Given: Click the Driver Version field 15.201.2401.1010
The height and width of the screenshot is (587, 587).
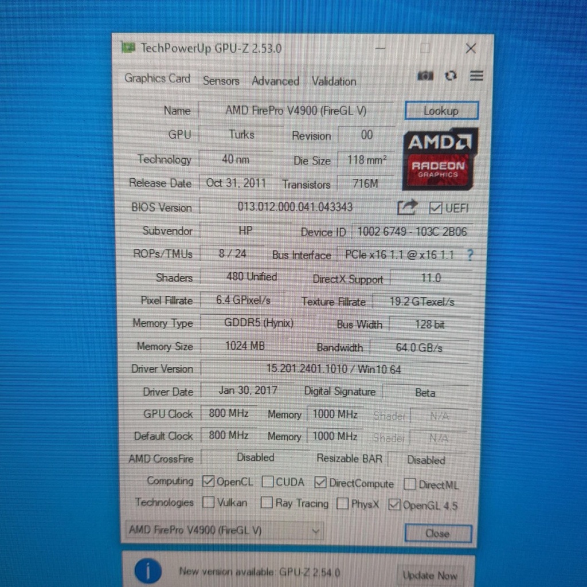Looking at the screenshot, I should pyautogui.click(x=334, y=369).
